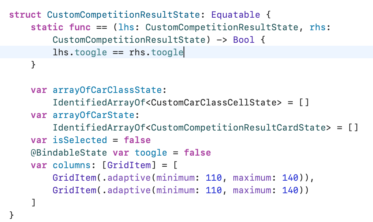
Task: Click the toogle variable declaration name
Action: coord(151,153)
